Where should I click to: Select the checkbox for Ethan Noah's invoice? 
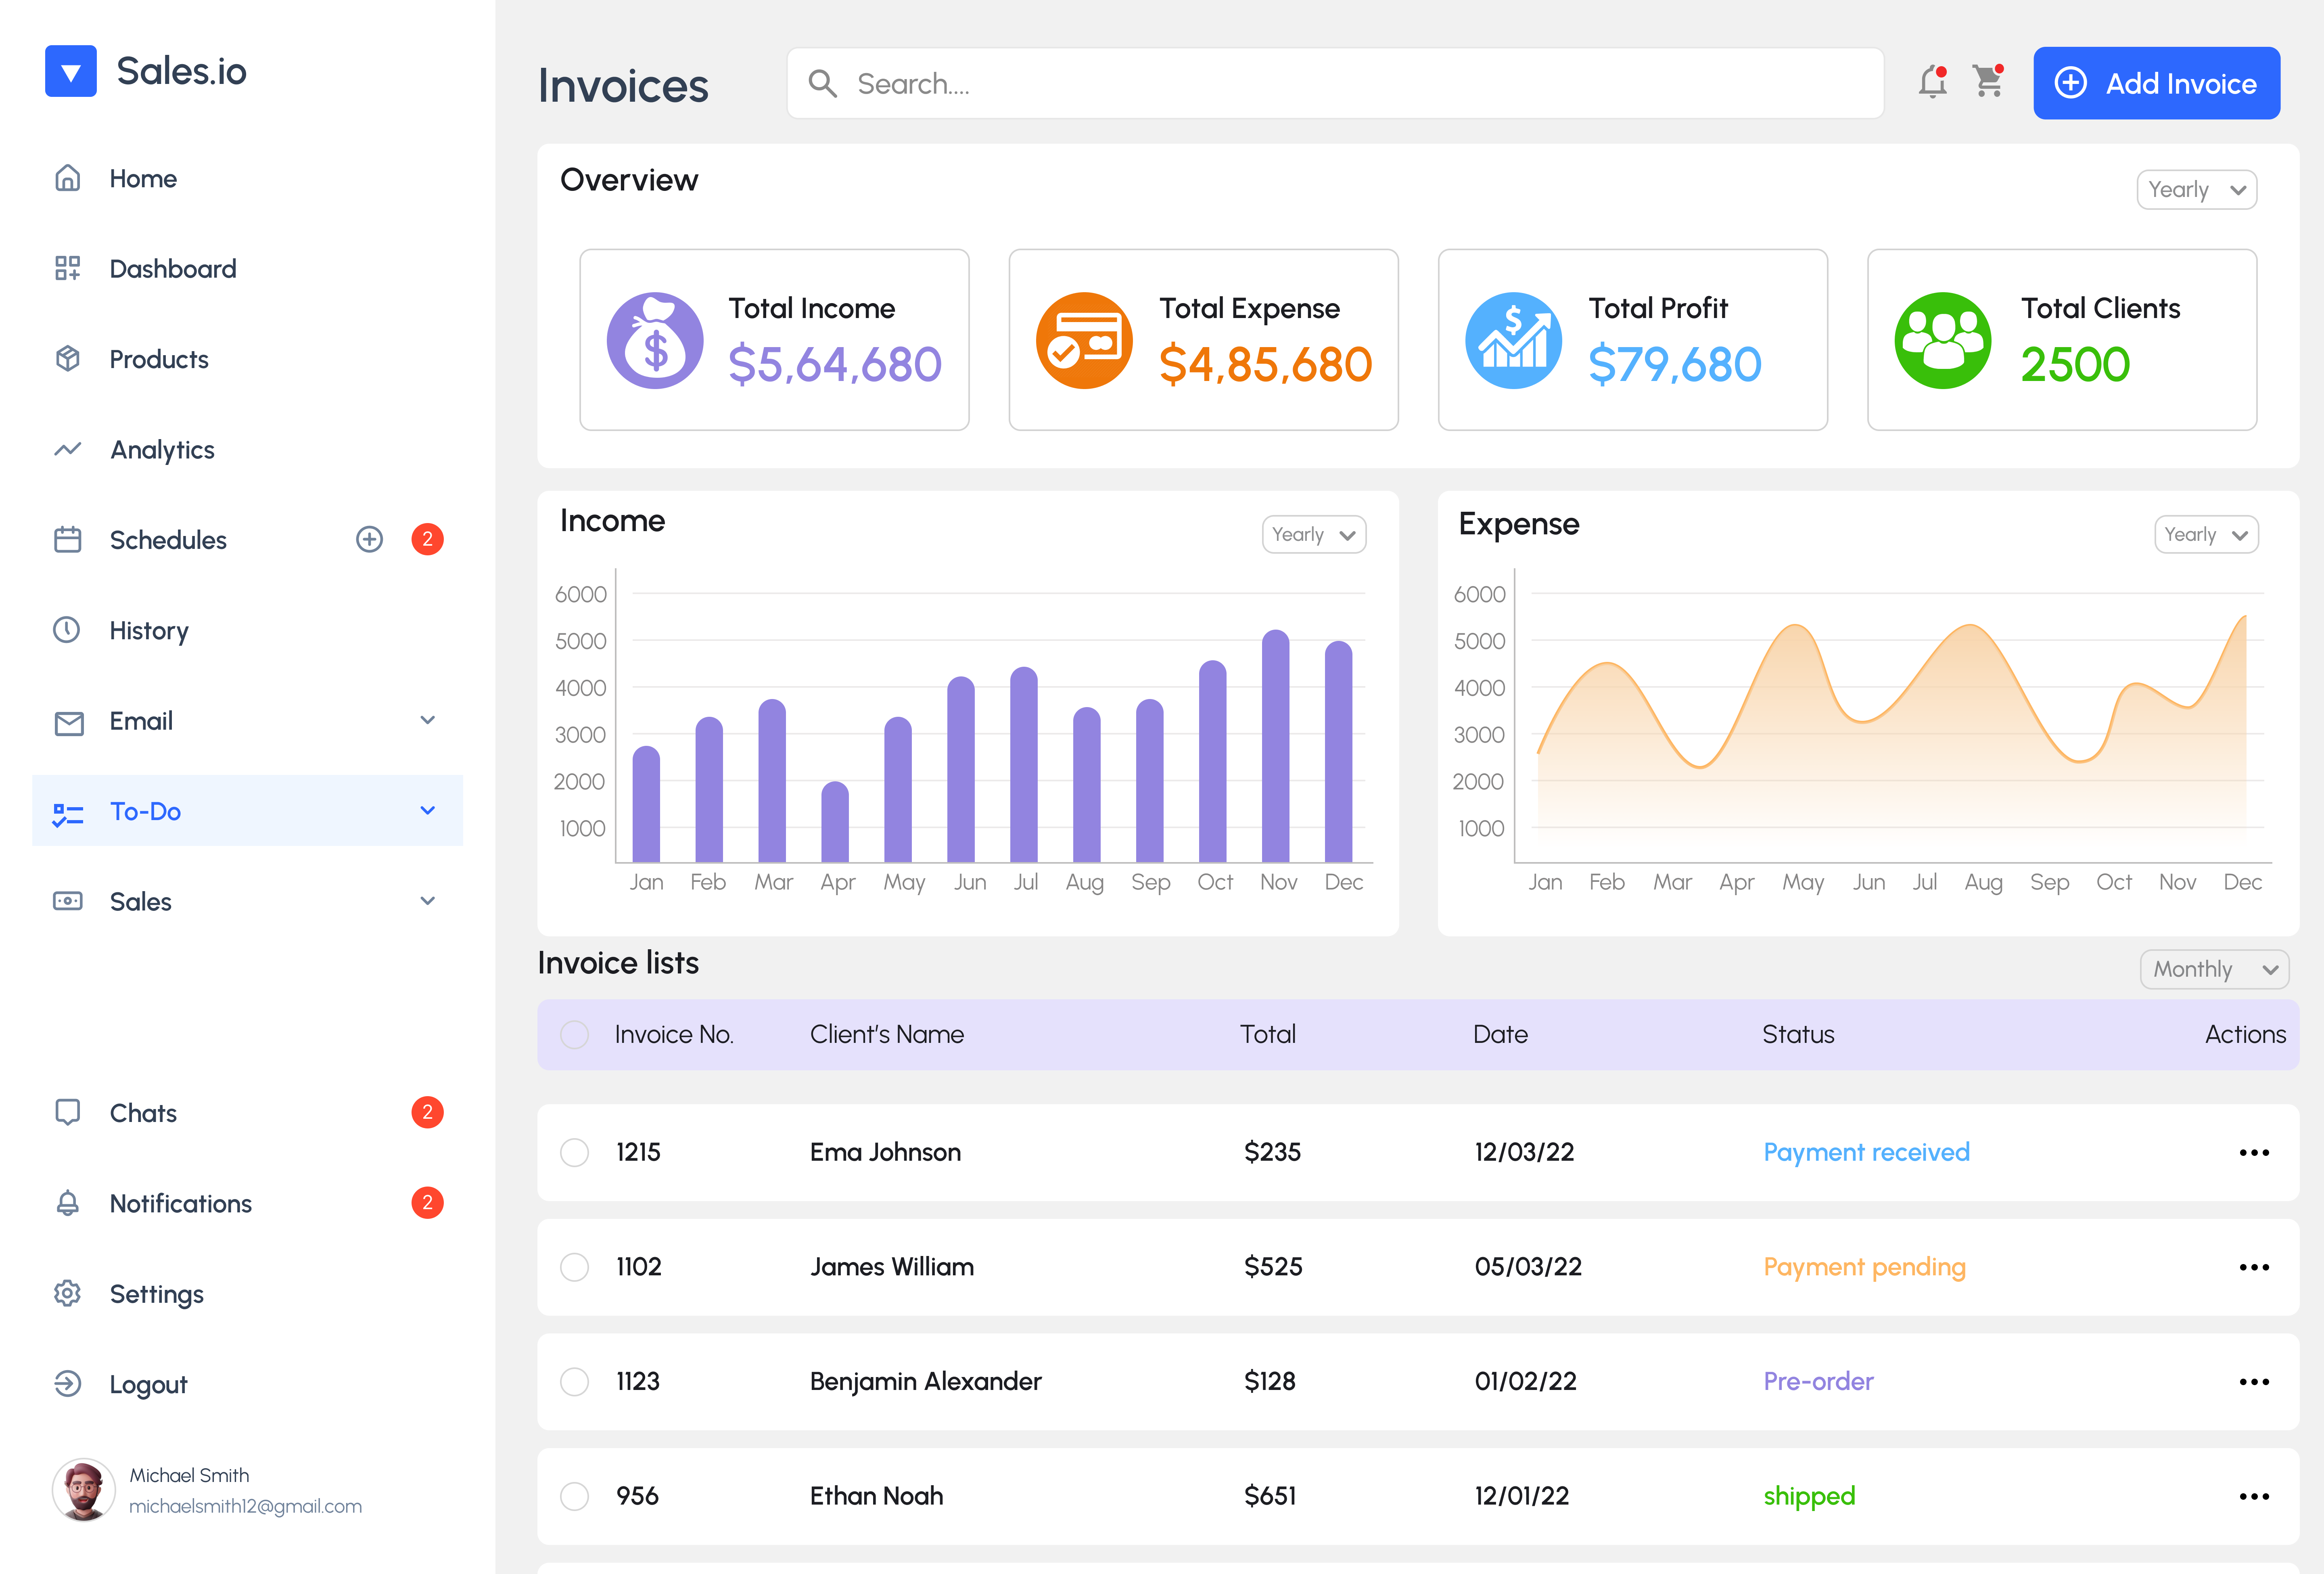click(575, 1496)
